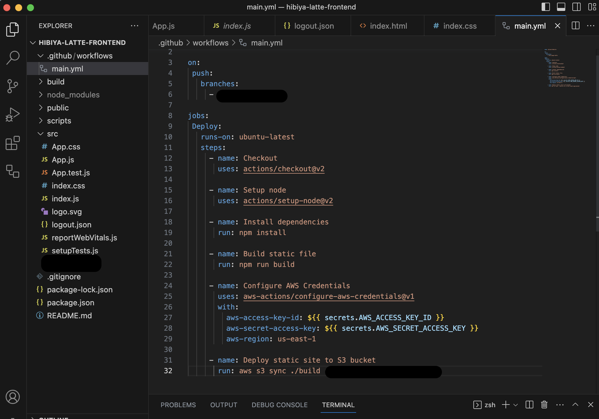Click the workflows breadcrumb
This screenshot has width=599, height=419.
pos(210,43)
